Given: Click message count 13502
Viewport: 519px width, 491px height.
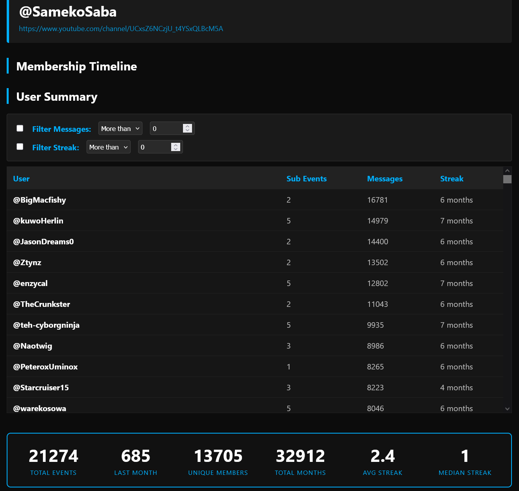Looking at the screenshot, I should tap(378, 262).
